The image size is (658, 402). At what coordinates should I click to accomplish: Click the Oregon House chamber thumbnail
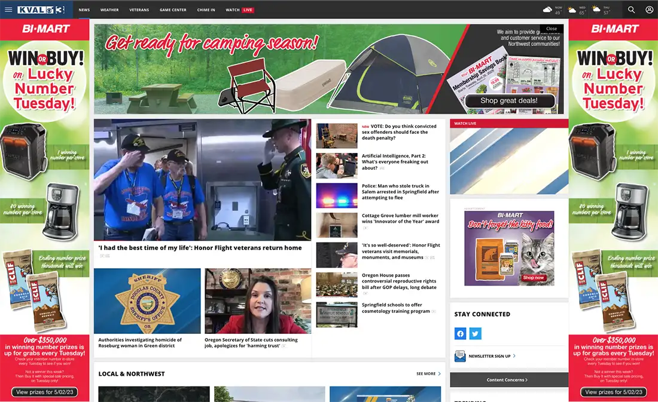pyautogui.click(x=337, y=285)
